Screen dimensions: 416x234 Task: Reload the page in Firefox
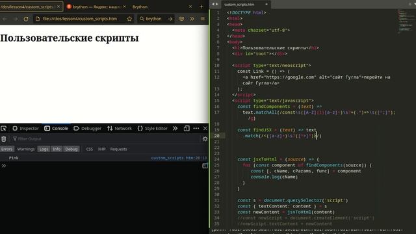tap(26, 19)
